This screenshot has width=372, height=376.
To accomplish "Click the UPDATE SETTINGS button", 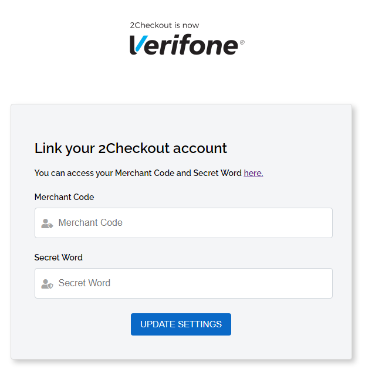I will tap(181, 324).
